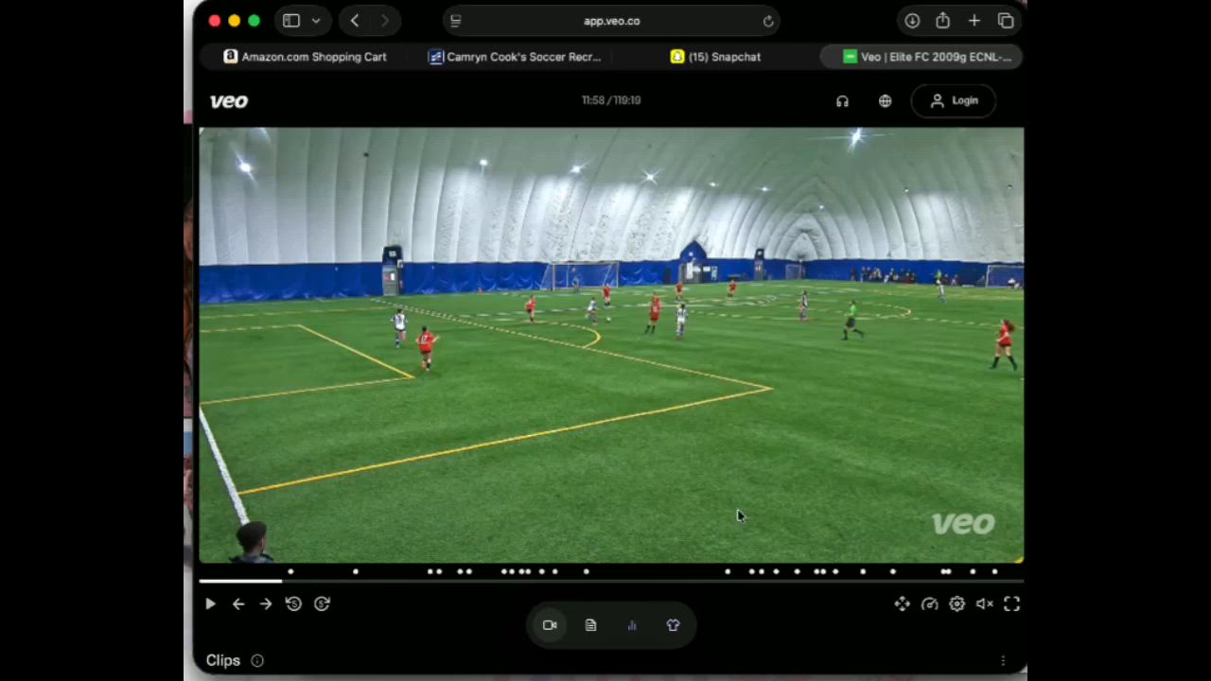Switch to the video camera view
This screenshot has height=681, width=1211.
point(550,625)
